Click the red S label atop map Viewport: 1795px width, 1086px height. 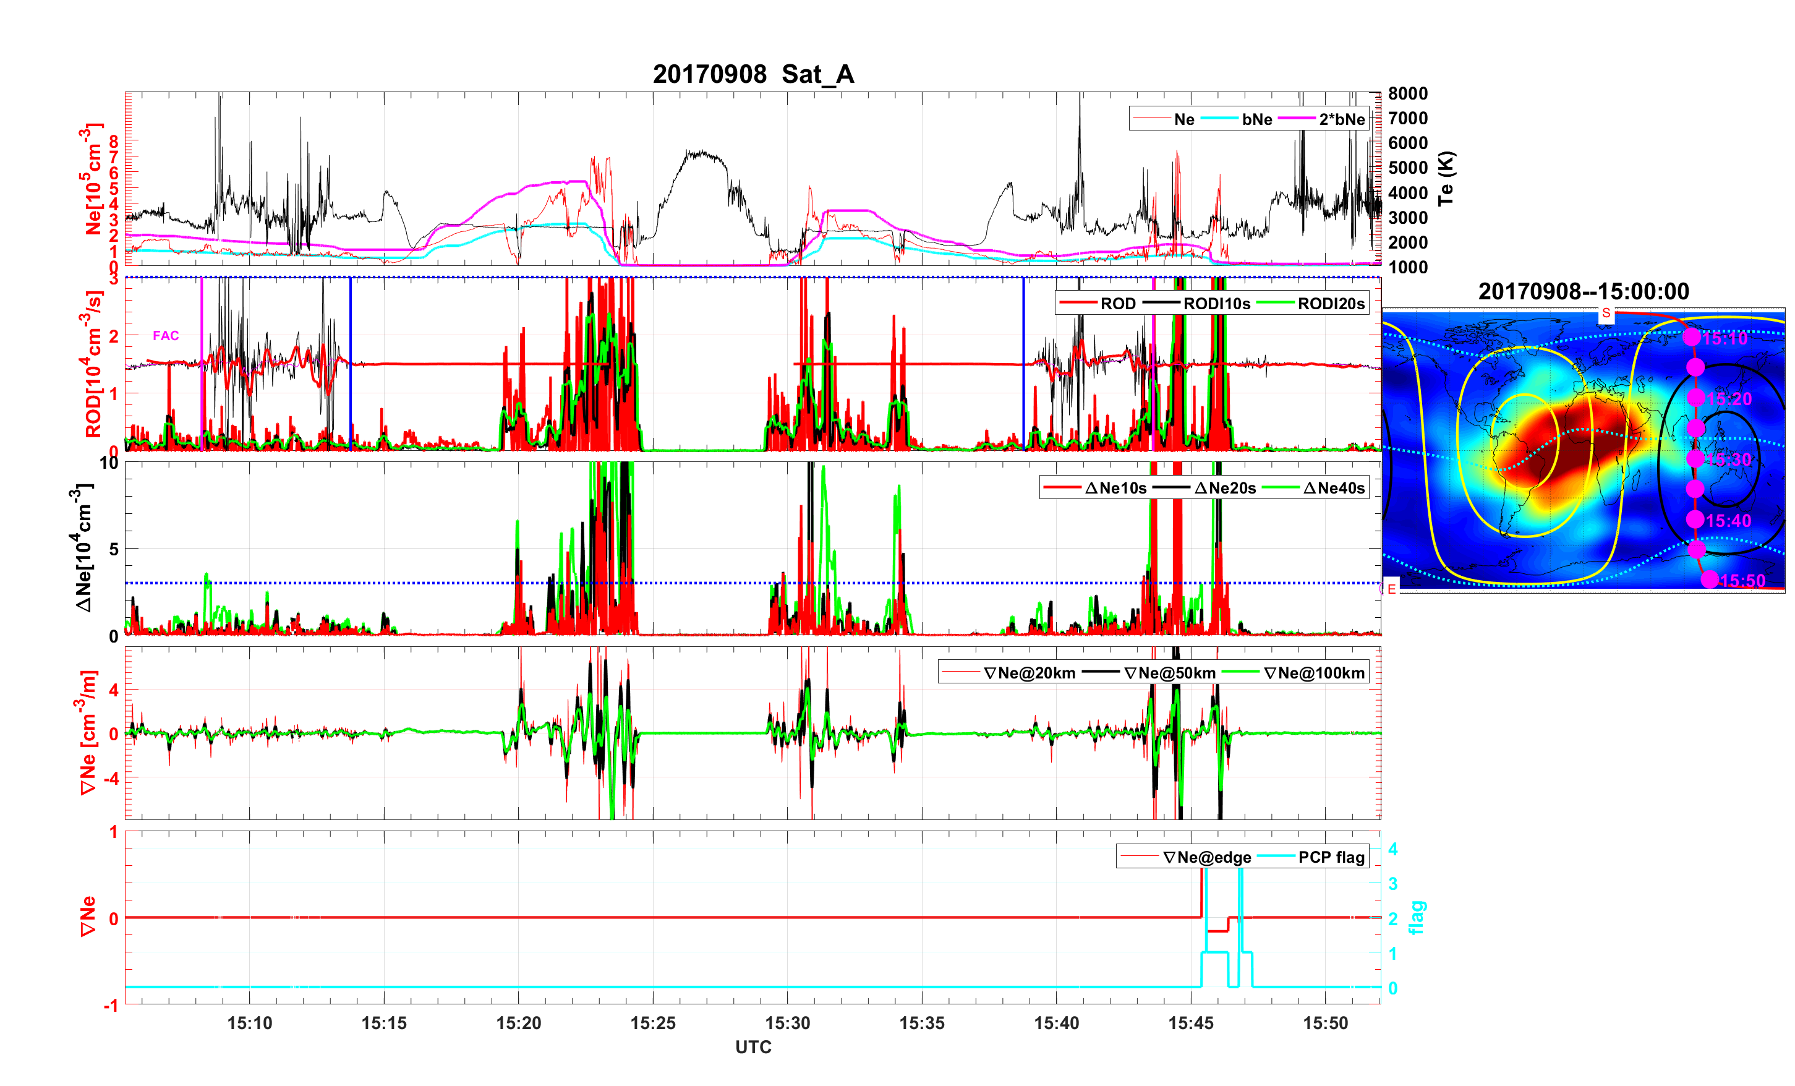[1606, 314]
